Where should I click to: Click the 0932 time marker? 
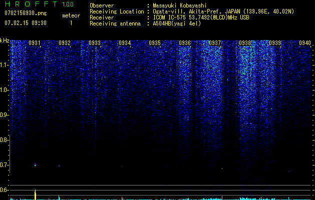click(65, 42)
